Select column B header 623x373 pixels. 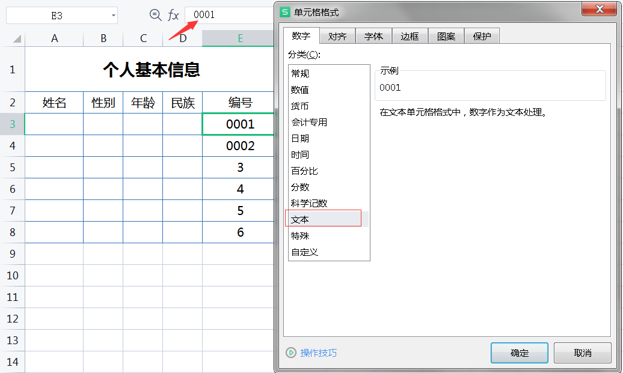point(103,38)
